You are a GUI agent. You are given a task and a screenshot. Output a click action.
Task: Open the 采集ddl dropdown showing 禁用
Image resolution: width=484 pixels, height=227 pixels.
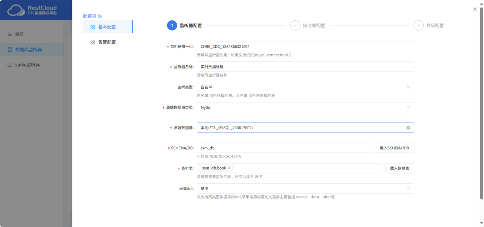[x=408, y=188]
